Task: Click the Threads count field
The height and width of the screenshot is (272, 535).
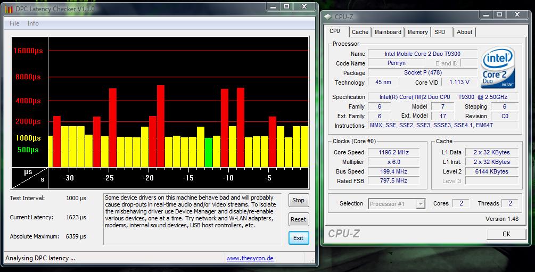Action: (510, 203)
